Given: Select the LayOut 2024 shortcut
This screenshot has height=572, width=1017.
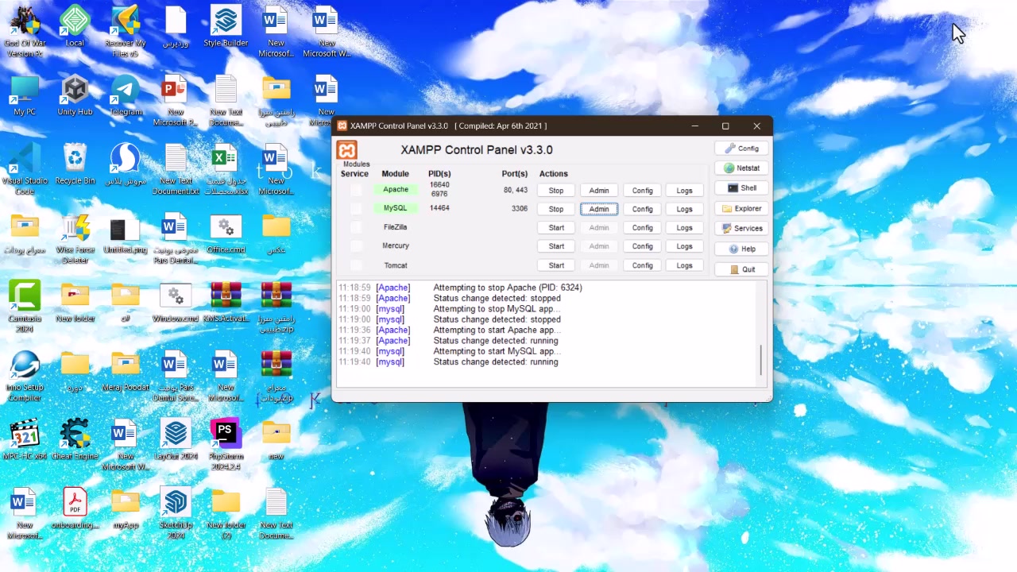Looking at the screenshot, I should (176, 440).
